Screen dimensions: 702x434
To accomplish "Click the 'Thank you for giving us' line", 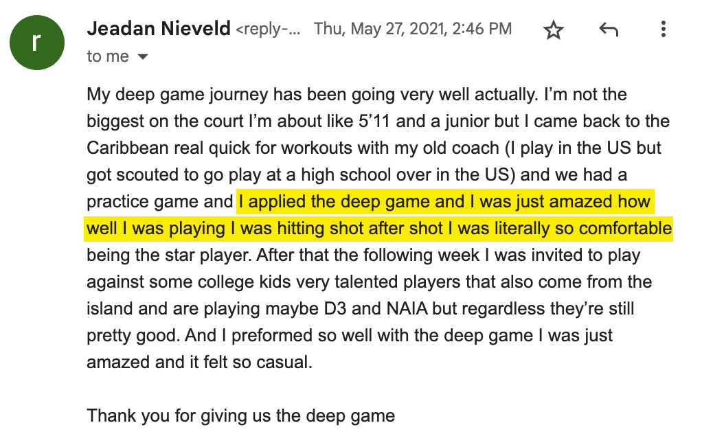I will 240,415.
